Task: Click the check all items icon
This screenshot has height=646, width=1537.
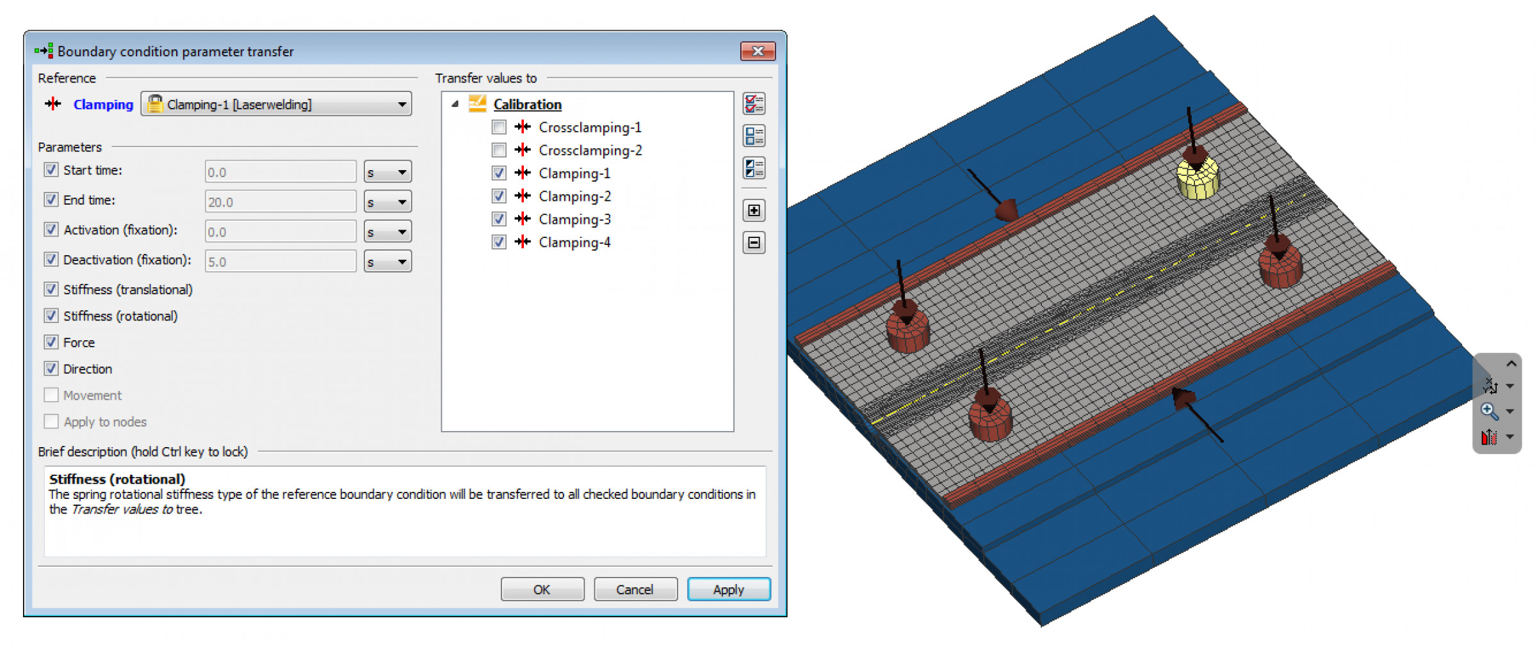Action: [x=754, y=104]
